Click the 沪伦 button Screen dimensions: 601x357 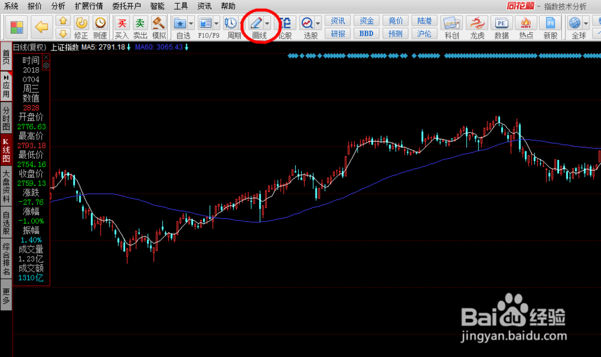click(424, 34)
